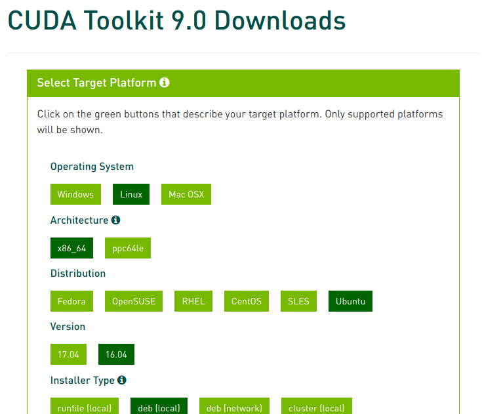Click the Distribution section label
Viewport: 482px width, 414px height.
click(78, 273)
